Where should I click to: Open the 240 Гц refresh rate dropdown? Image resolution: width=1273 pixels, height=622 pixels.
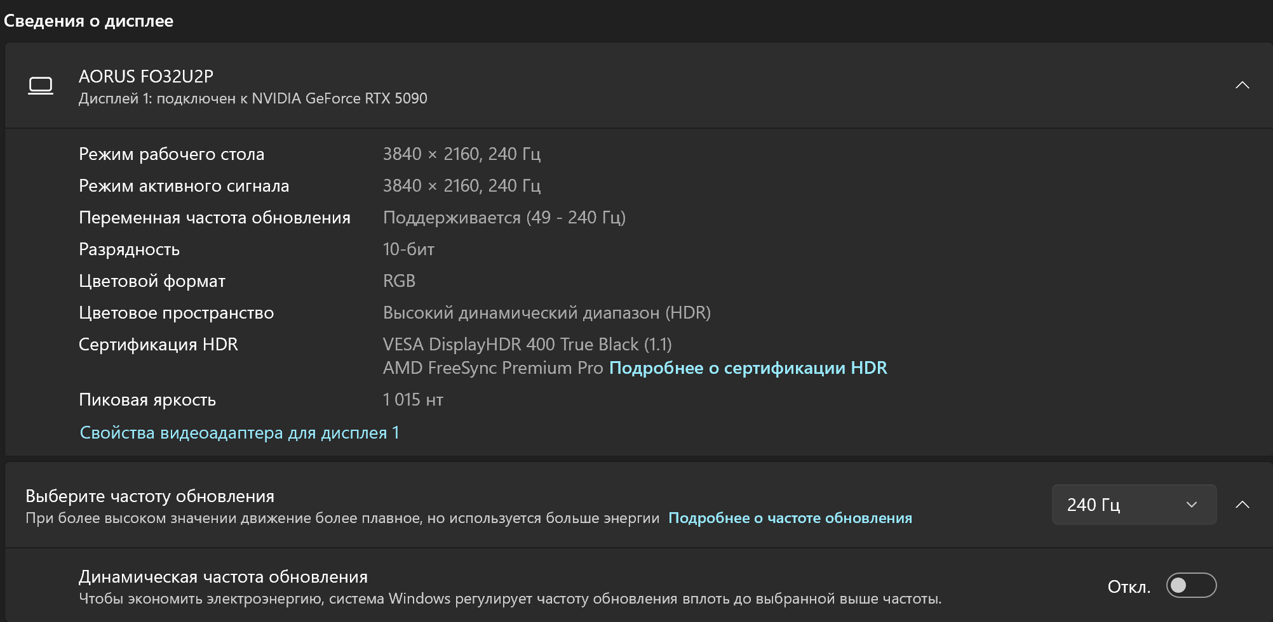[x=1134, y=505]
